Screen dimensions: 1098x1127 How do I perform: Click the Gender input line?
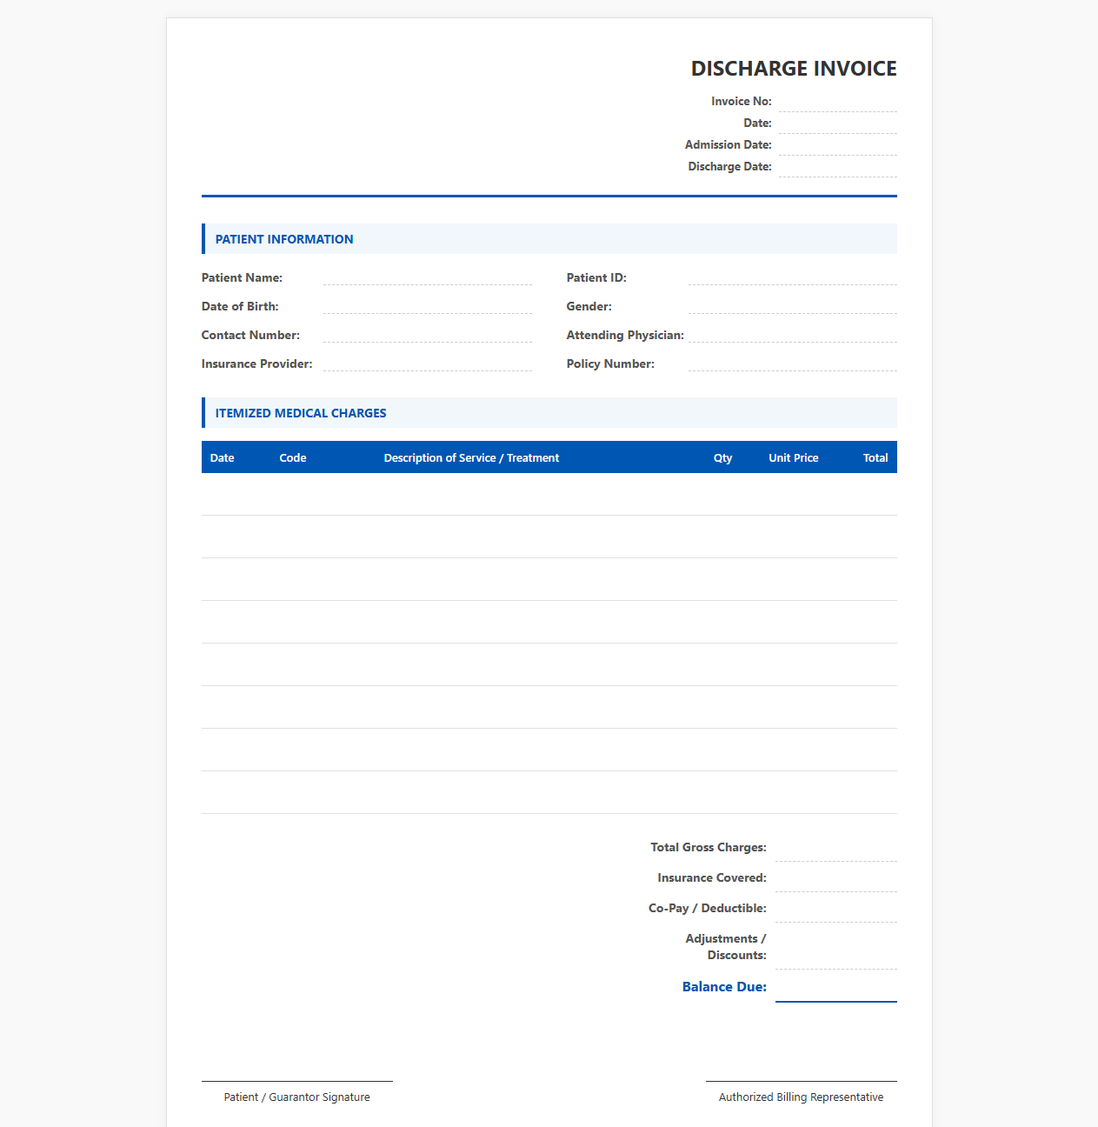point(792,306)
